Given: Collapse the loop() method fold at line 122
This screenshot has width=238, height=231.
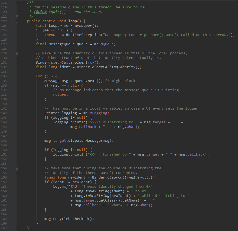Looking at the screenshot, I should click(17, 21).
